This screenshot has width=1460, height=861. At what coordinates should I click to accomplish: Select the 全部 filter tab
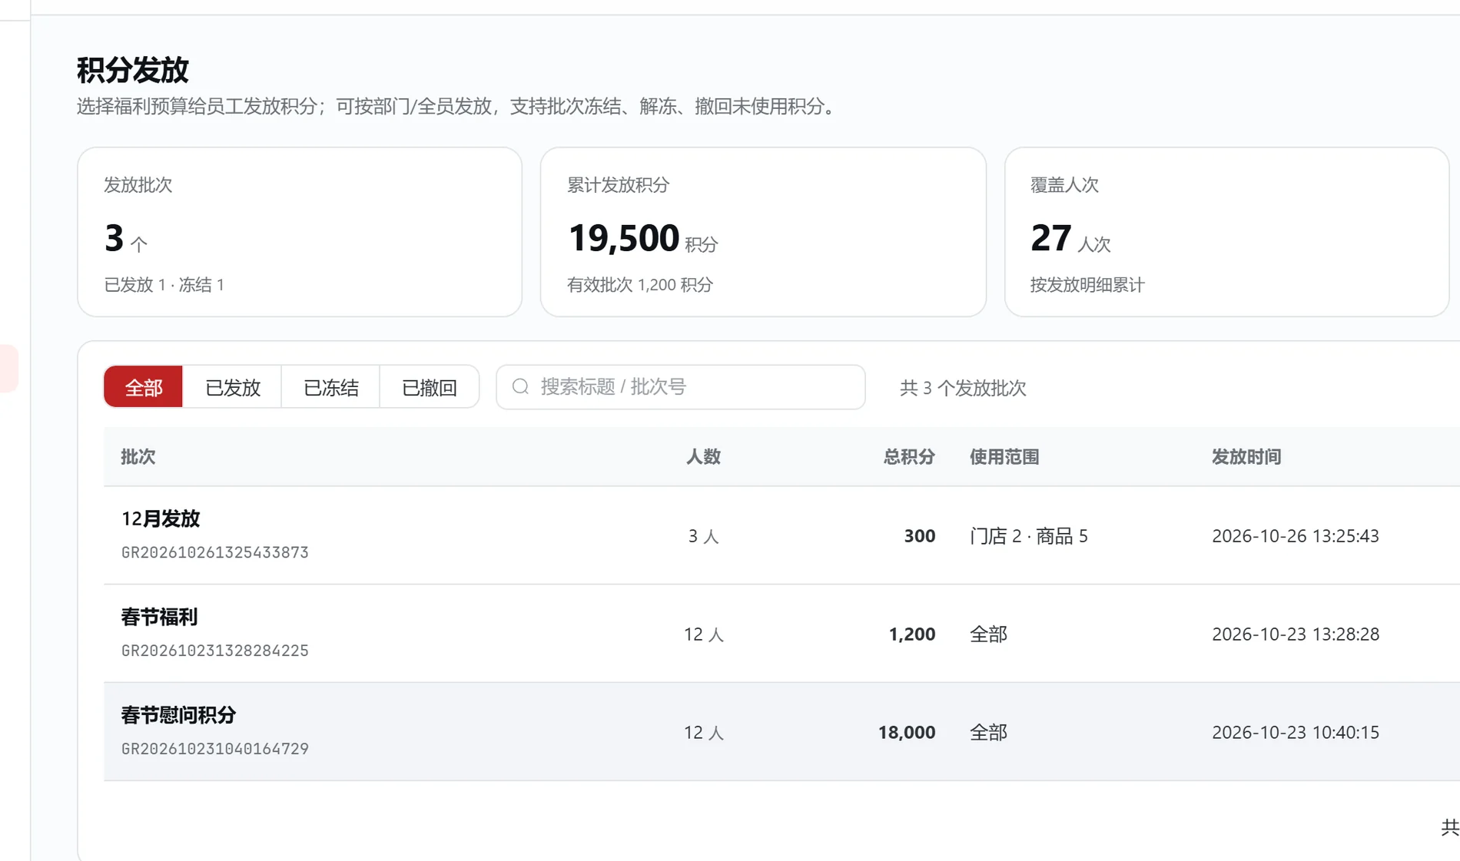point(144,387)
